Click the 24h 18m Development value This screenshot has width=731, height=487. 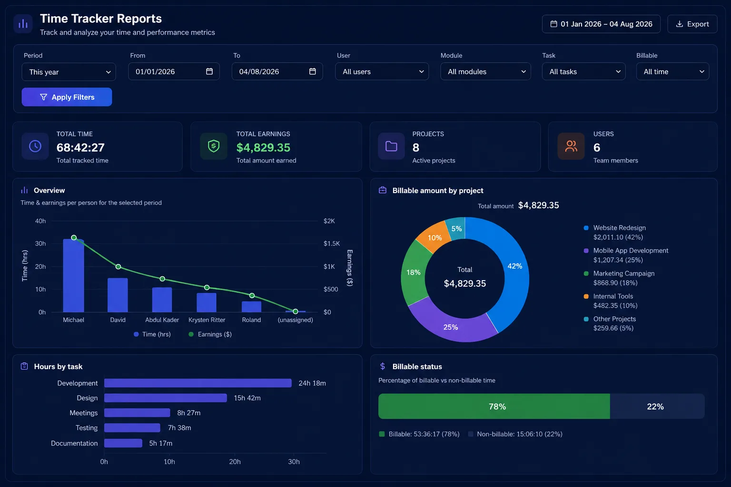(312, 383)
